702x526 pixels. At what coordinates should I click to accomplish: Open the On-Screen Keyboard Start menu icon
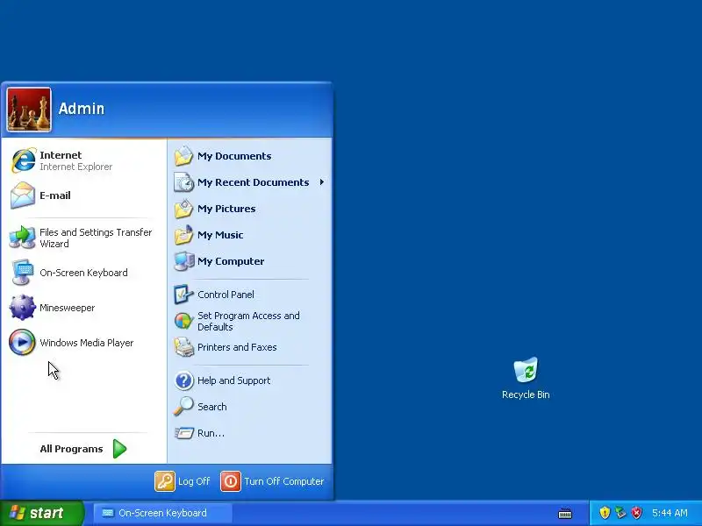click(x=23, y=273)
